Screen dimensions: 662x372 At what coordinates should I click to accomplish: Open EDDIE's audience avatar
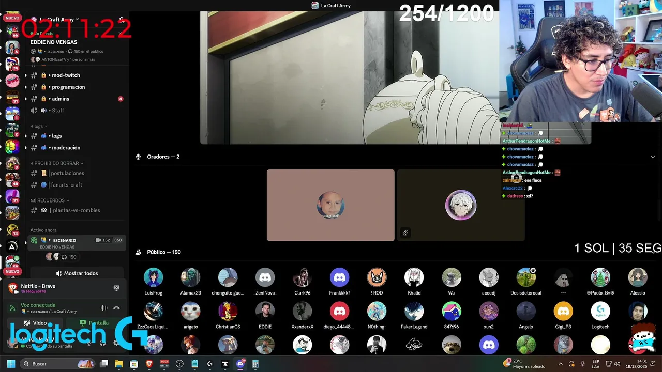tap(265, 311)
